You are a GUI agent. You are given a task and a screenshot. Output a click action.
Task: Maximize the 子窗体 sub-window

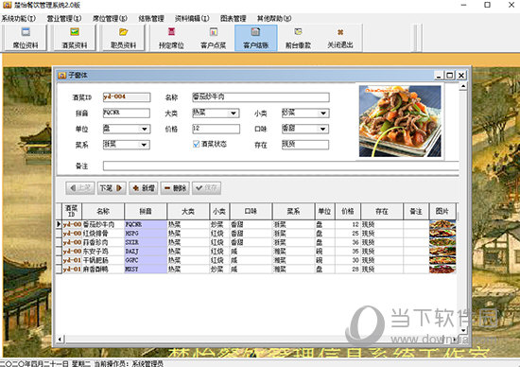[450, 76]
